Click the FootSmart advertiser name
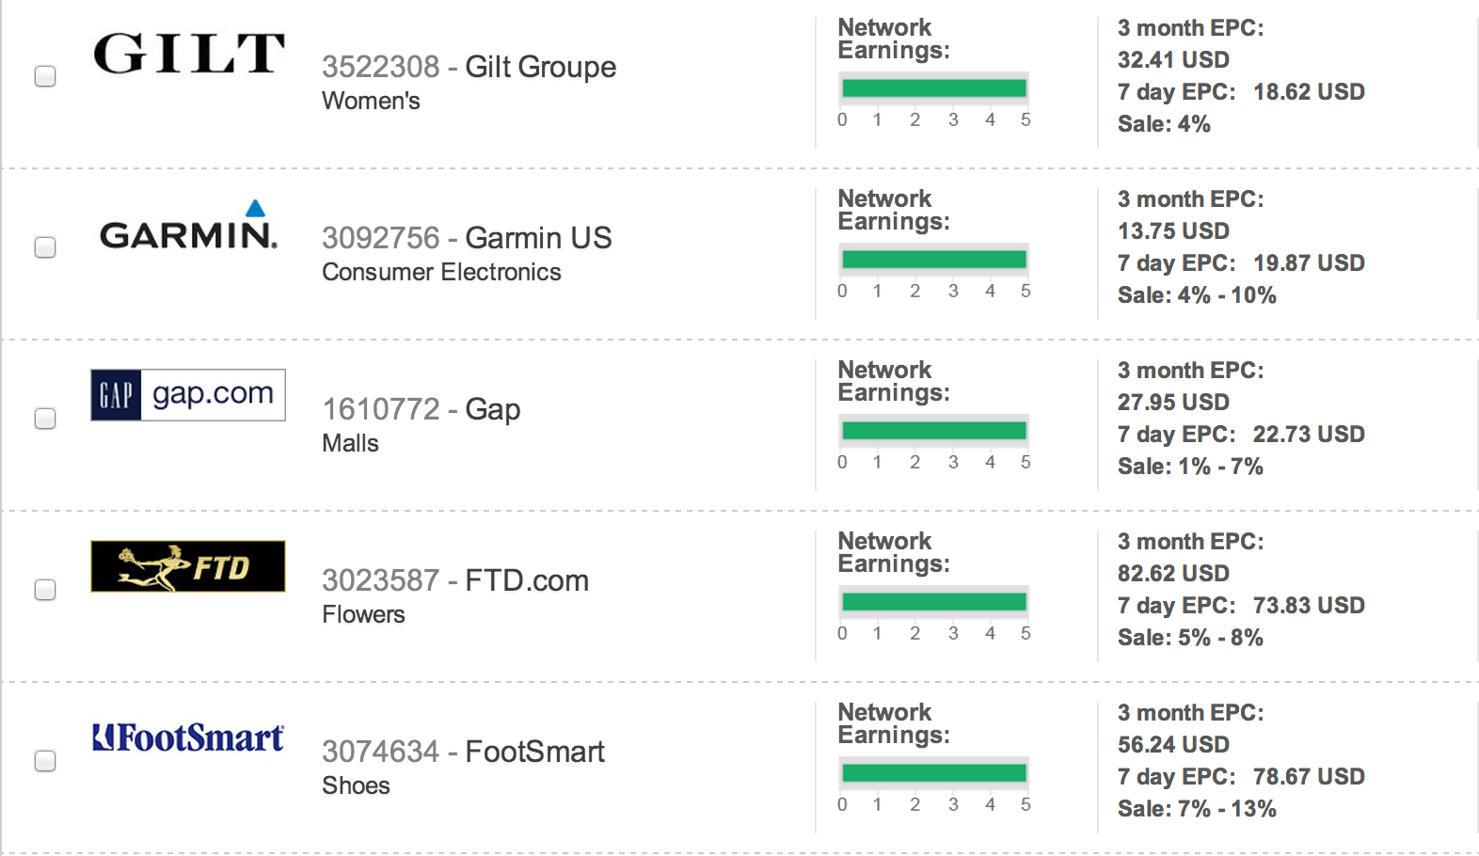1479x856 pixels. coord(534,752)
